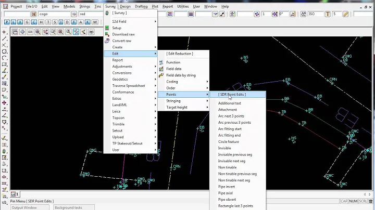Toggle the M snap button
The width and height of the screenshot is (375, 210).
click(95, 22)
